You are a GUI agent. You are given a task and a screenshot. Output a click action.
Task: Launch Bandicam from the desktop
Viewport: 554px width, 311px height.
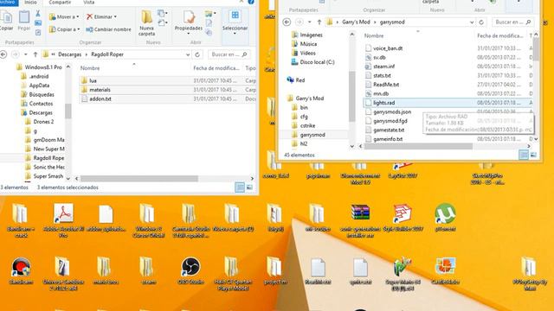tap(21, 270)
